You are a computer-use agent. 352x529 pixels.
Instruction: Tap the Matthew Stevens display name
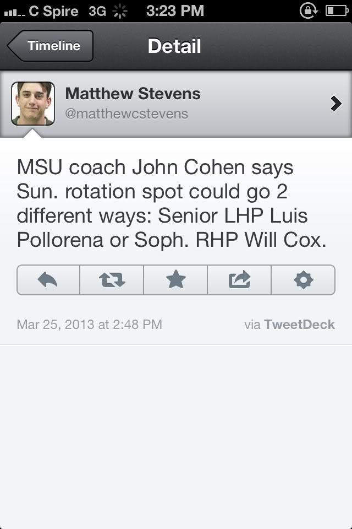(x=133, y=94)
